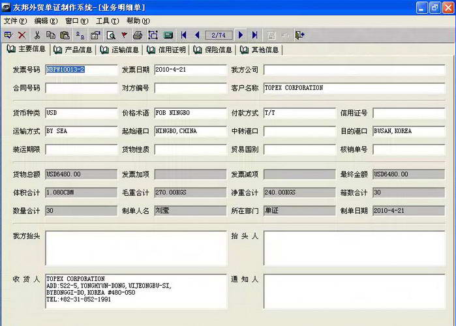
Task: Open the 编辑(E) menu
Action: [x=46, y=21]
